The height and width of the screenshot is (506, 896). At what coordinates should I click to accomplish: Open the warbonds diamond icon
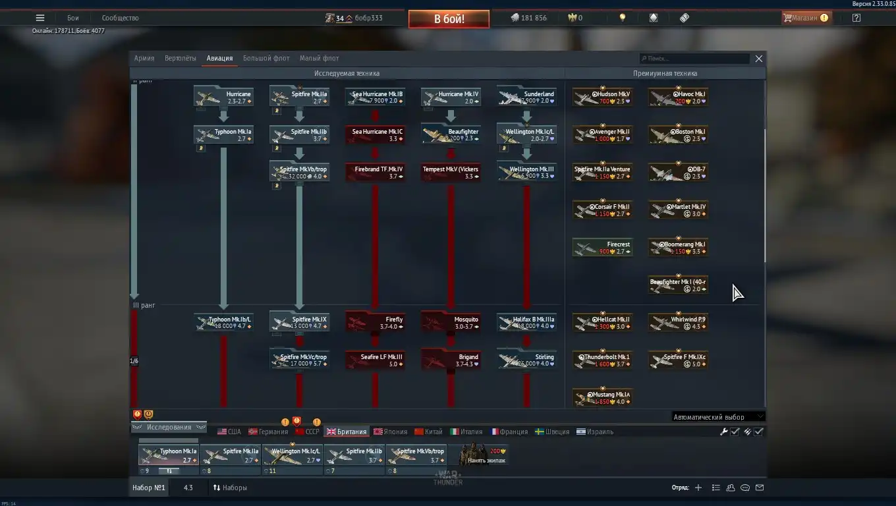coord(654,18)
